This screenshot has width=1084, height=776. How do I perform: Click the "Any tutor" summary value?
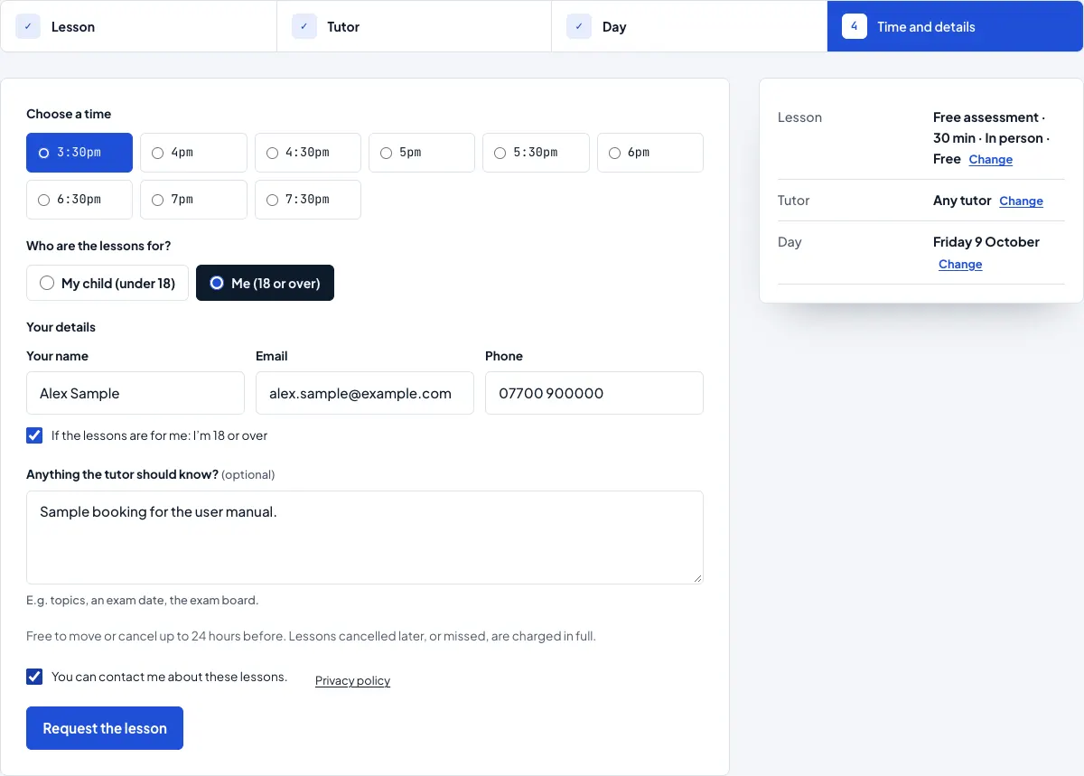962,201
